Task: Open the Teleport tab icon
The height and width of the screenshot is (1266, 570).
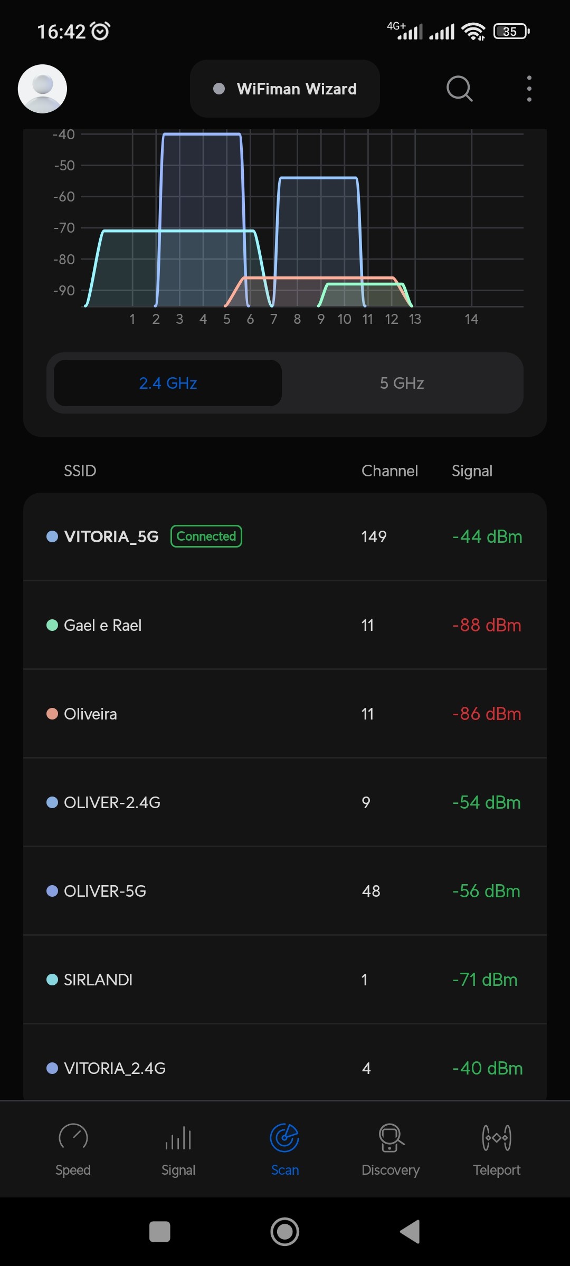Action: pyautogui.click(x=497, y=1138)
